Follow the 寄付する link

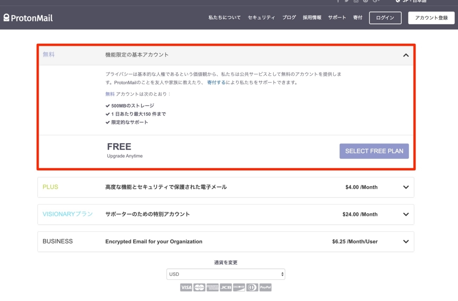tap(216, 83)
